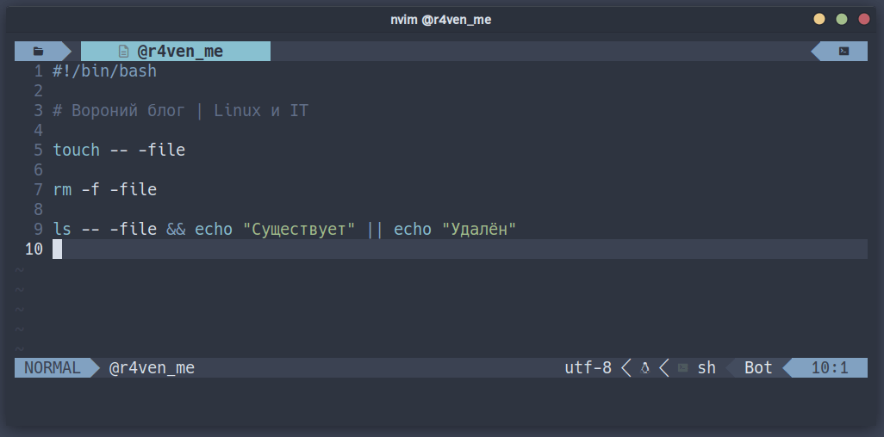
Task: Select the @r4ven_me buffer tab
Action: [176, 52]
